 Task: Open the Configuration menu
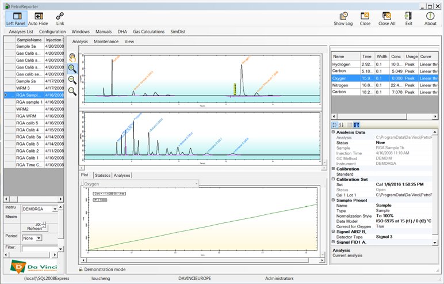point(52,32)
